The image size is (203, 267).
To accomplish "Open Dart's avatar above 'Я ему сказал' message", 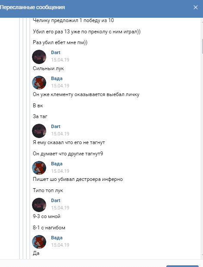I will point(39,131).
